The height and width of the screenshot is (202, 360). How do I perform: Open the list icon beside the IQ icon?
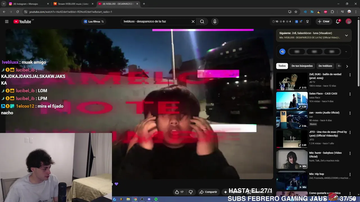pos(301,22)
